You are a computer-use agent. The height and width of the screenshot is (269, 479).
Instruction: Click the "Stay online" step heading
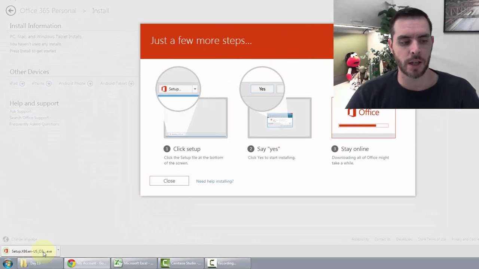pos(355,149)
